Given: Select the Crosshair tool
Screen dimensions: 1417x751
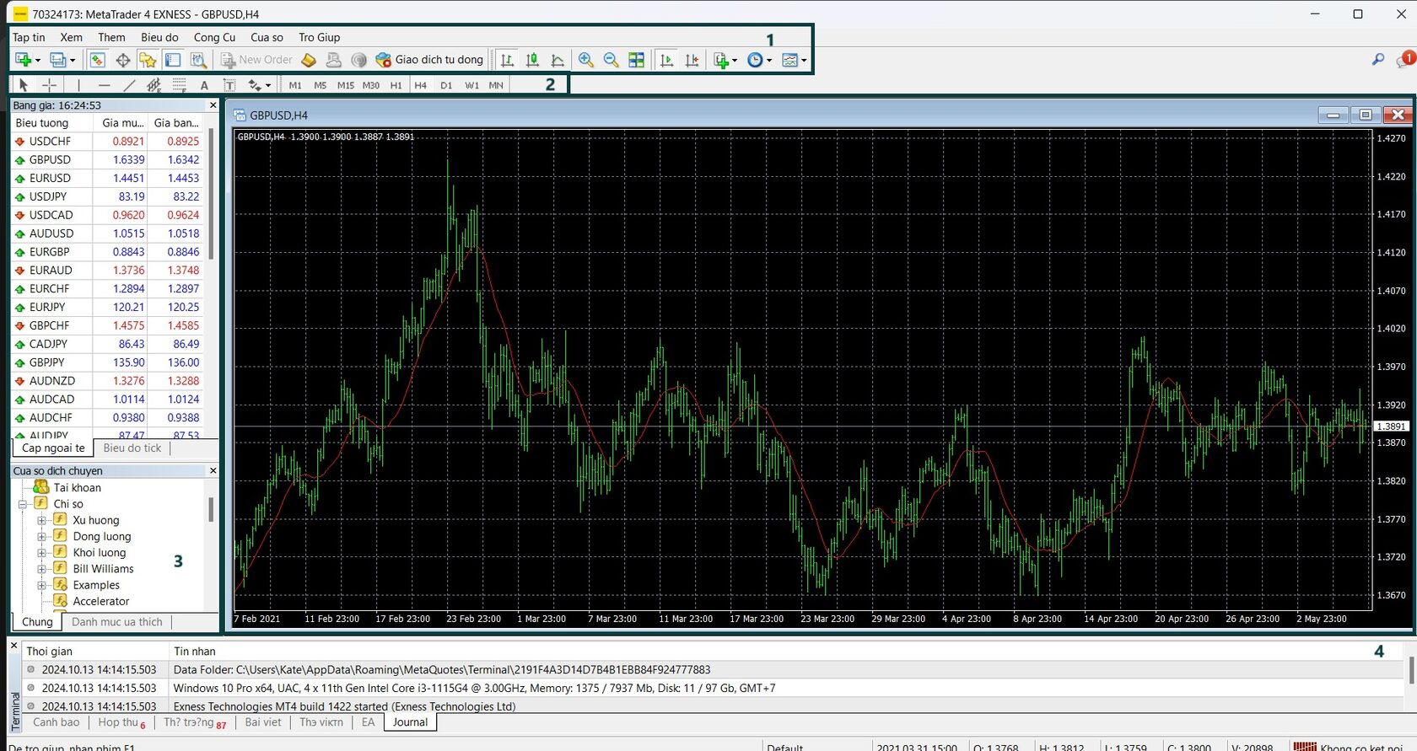Looking at the screenshot, I should pyautogui.click(x=50, y=85).
